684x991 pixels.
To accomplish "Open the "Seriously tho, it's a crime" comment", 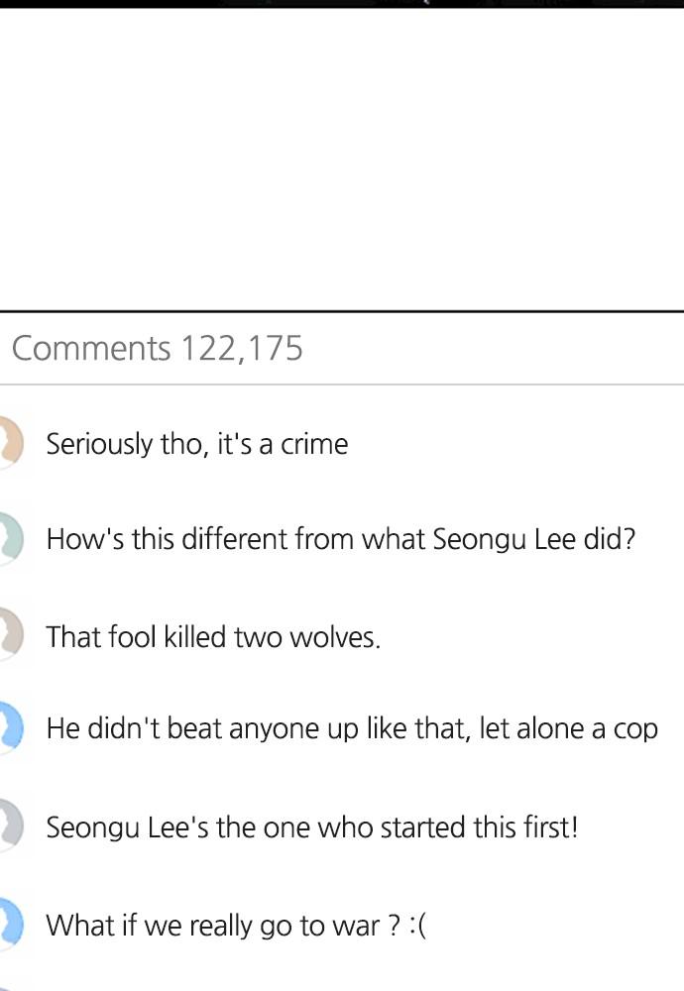I will coord(196,444).
